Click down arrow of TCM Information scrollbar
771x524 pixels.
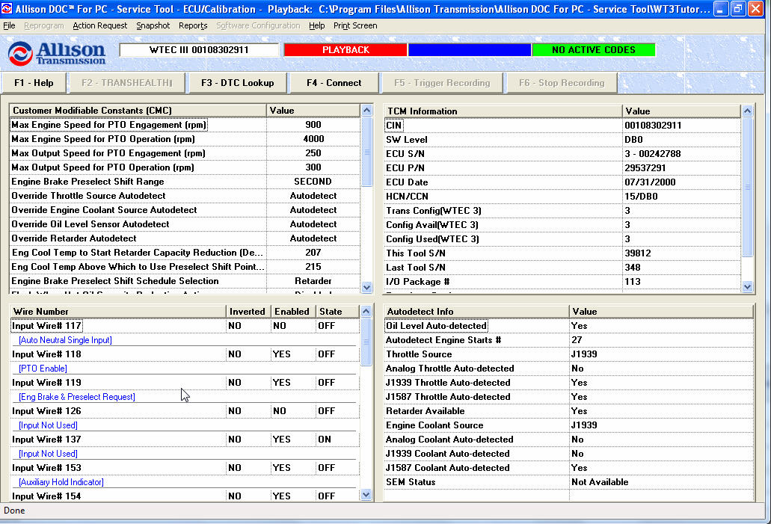(747, 286)
